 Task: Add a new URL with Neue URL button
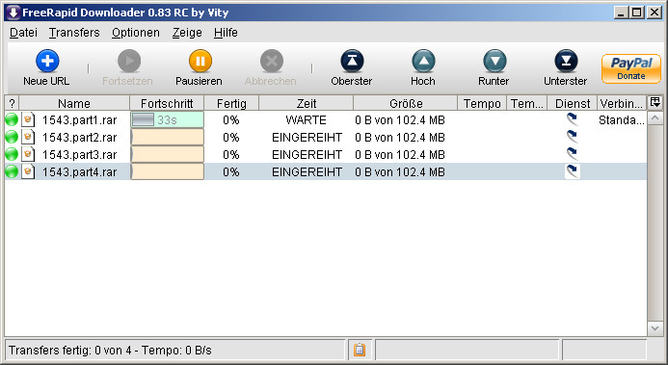(x=46, y=68)
